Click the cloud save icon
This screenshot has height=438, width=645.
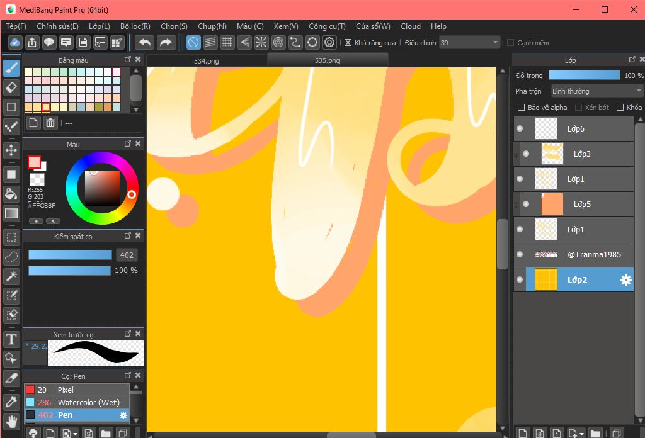tap(15, 42)
